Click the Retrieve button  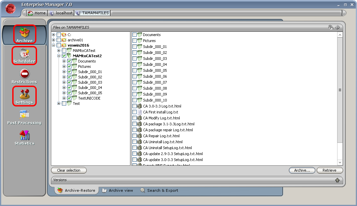pos(330,170)
